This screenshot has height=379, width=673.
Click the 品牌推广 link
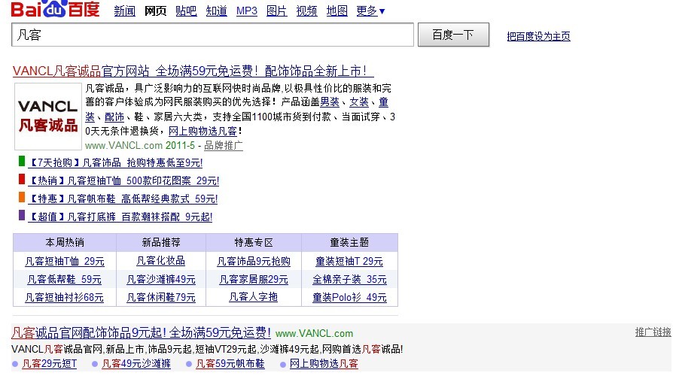[223, 145]
